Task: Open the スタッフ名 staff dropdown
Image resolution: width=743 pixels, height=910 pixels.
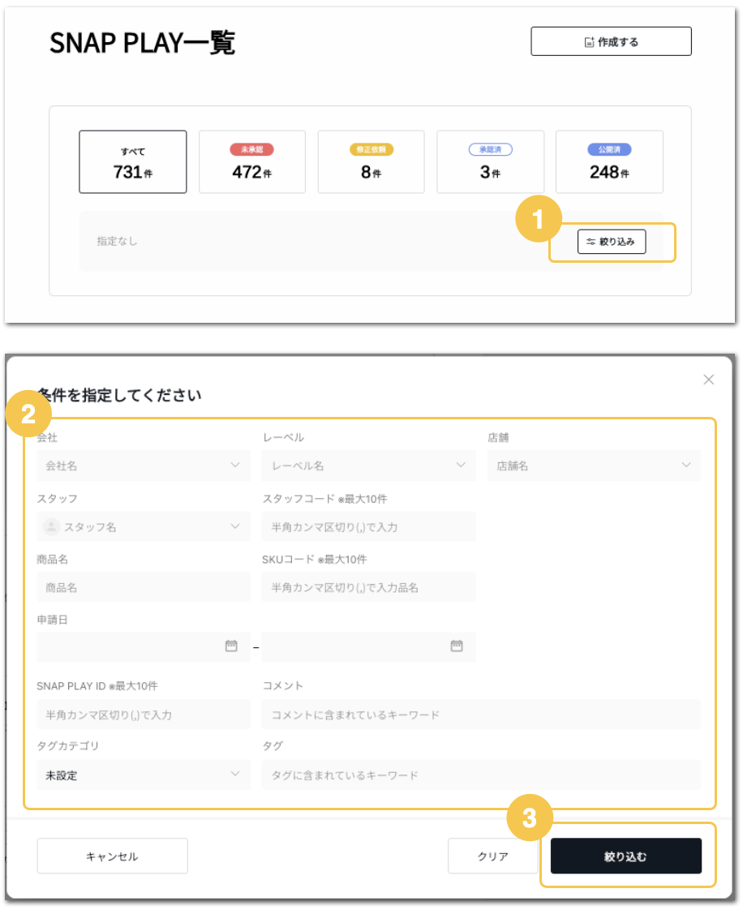Action: pyautogui.click(x=144, y=526)
